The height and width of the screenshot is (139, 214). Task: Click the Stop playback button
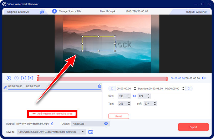coord(16,78)
